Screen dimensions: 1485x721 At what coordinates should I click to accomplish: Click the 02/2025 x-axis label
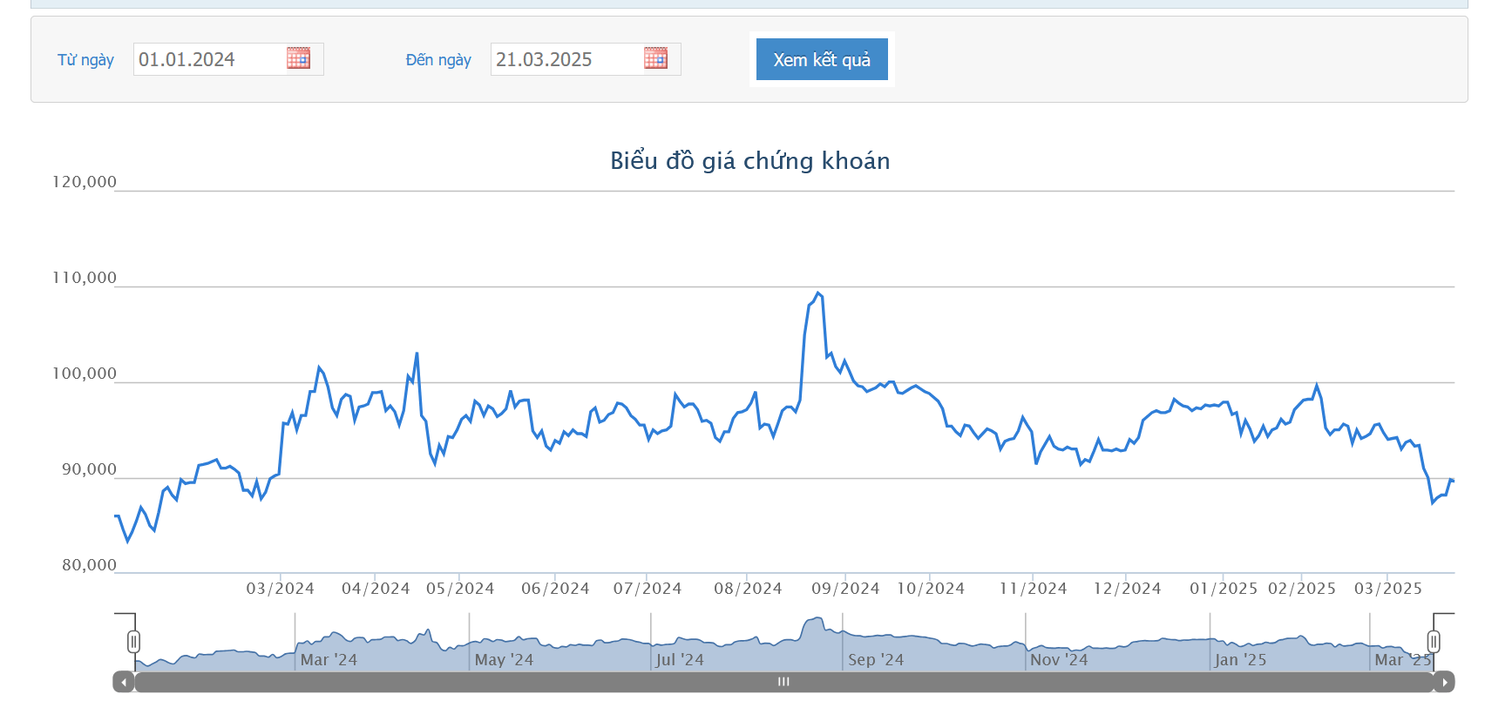click(x=1302, y=589)
